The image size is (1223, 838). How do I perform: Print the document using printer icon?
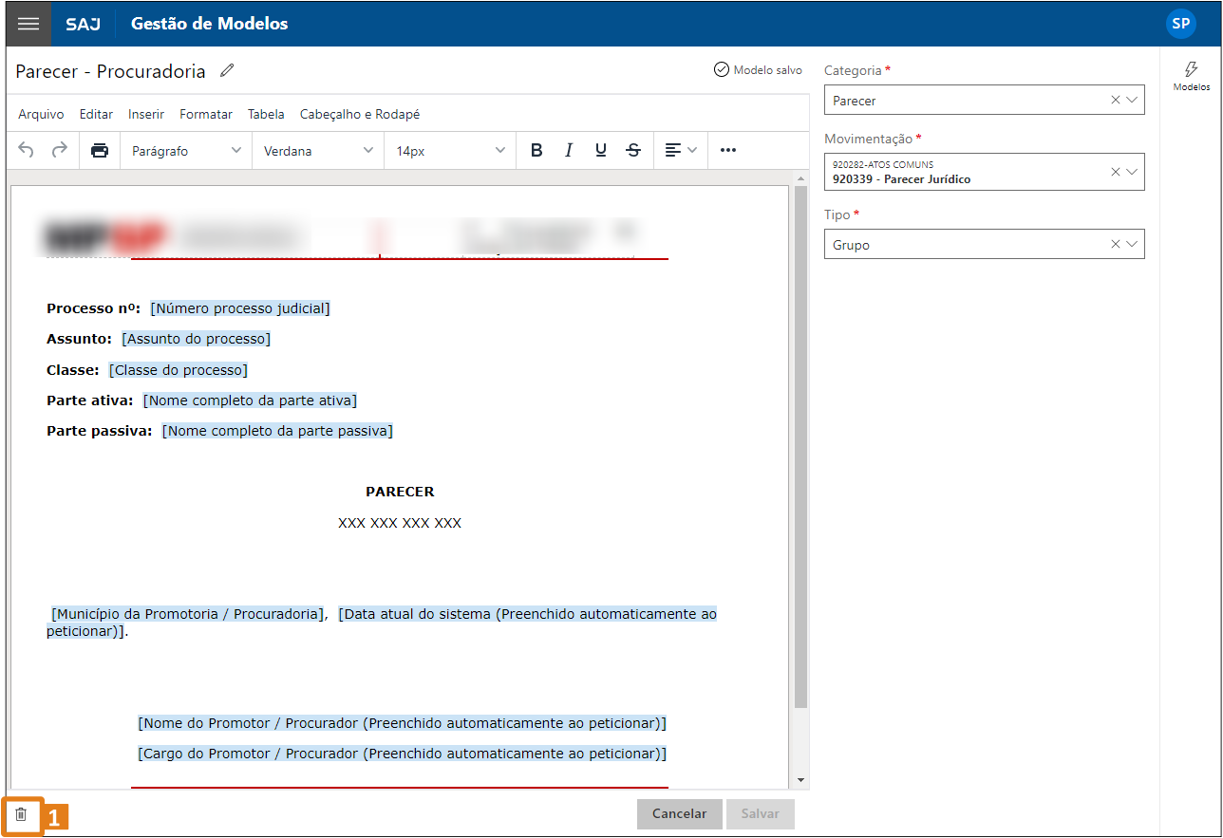100,150
